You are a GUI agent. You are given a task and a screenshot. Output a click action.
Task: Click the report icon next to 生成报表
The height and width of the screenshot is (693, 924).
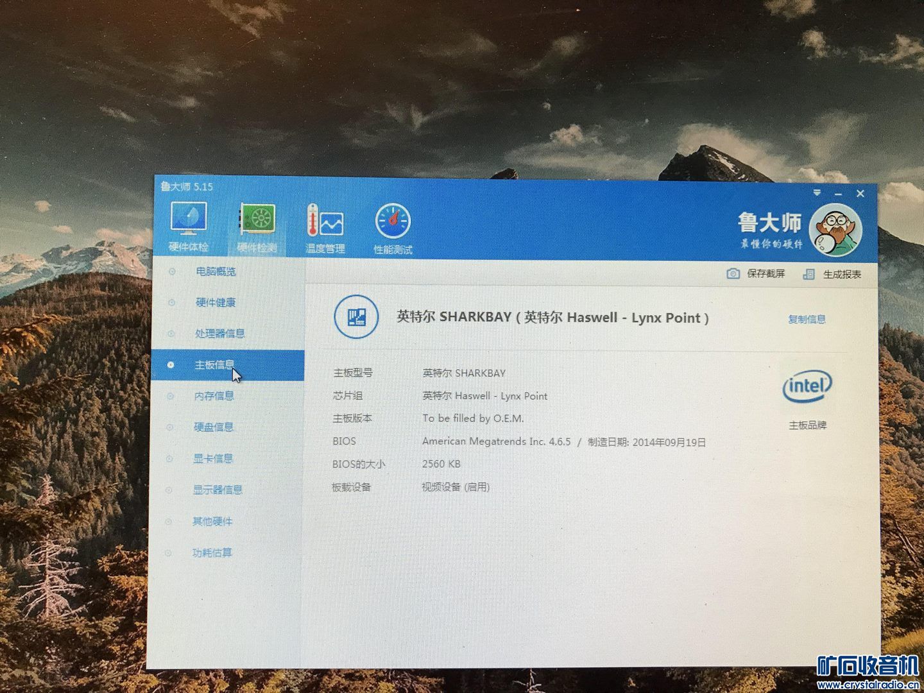click(809, 274)
